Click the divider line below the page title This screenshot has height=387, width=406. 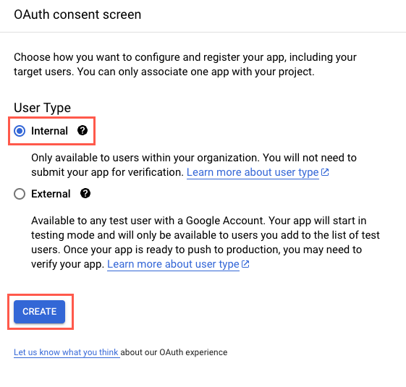coord(203,32)
